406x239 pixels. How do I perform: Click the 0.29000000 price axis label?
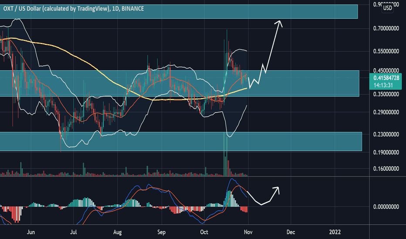click(386, 113)
